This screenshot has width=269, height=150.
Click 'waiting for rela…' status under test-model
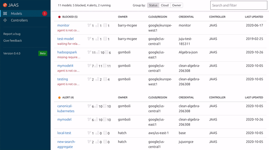tap(69, 44)
